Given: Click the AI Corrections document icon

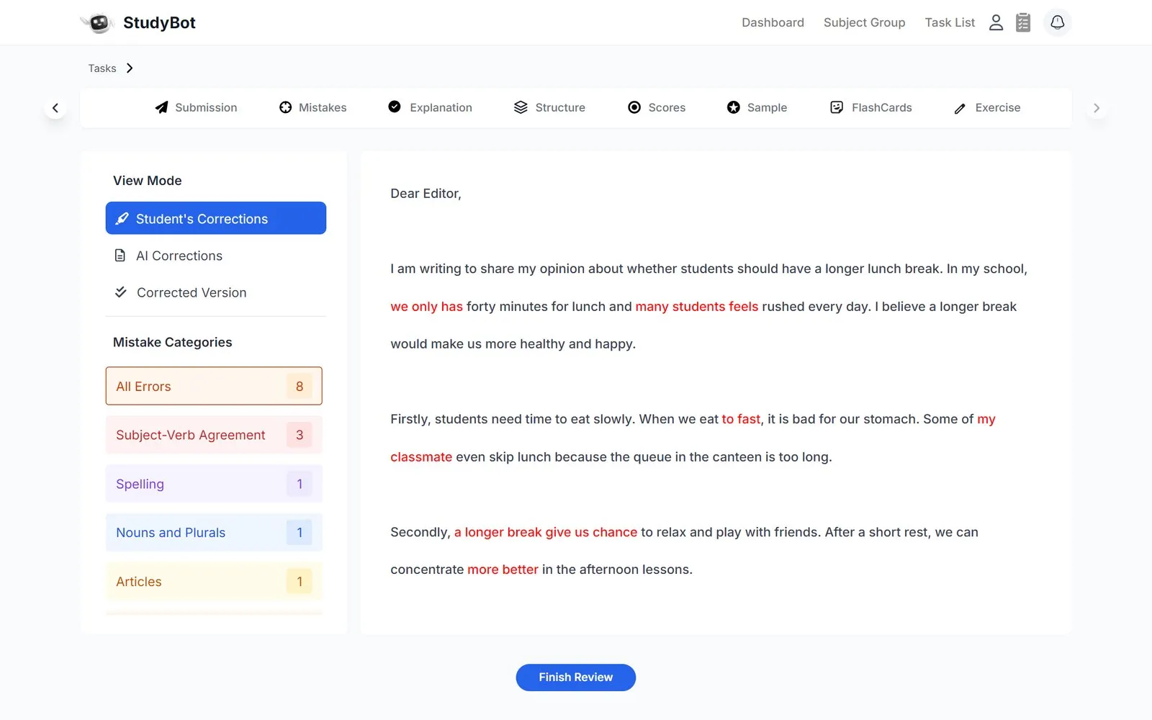Looking at the screenshot, I should (120, 256).
